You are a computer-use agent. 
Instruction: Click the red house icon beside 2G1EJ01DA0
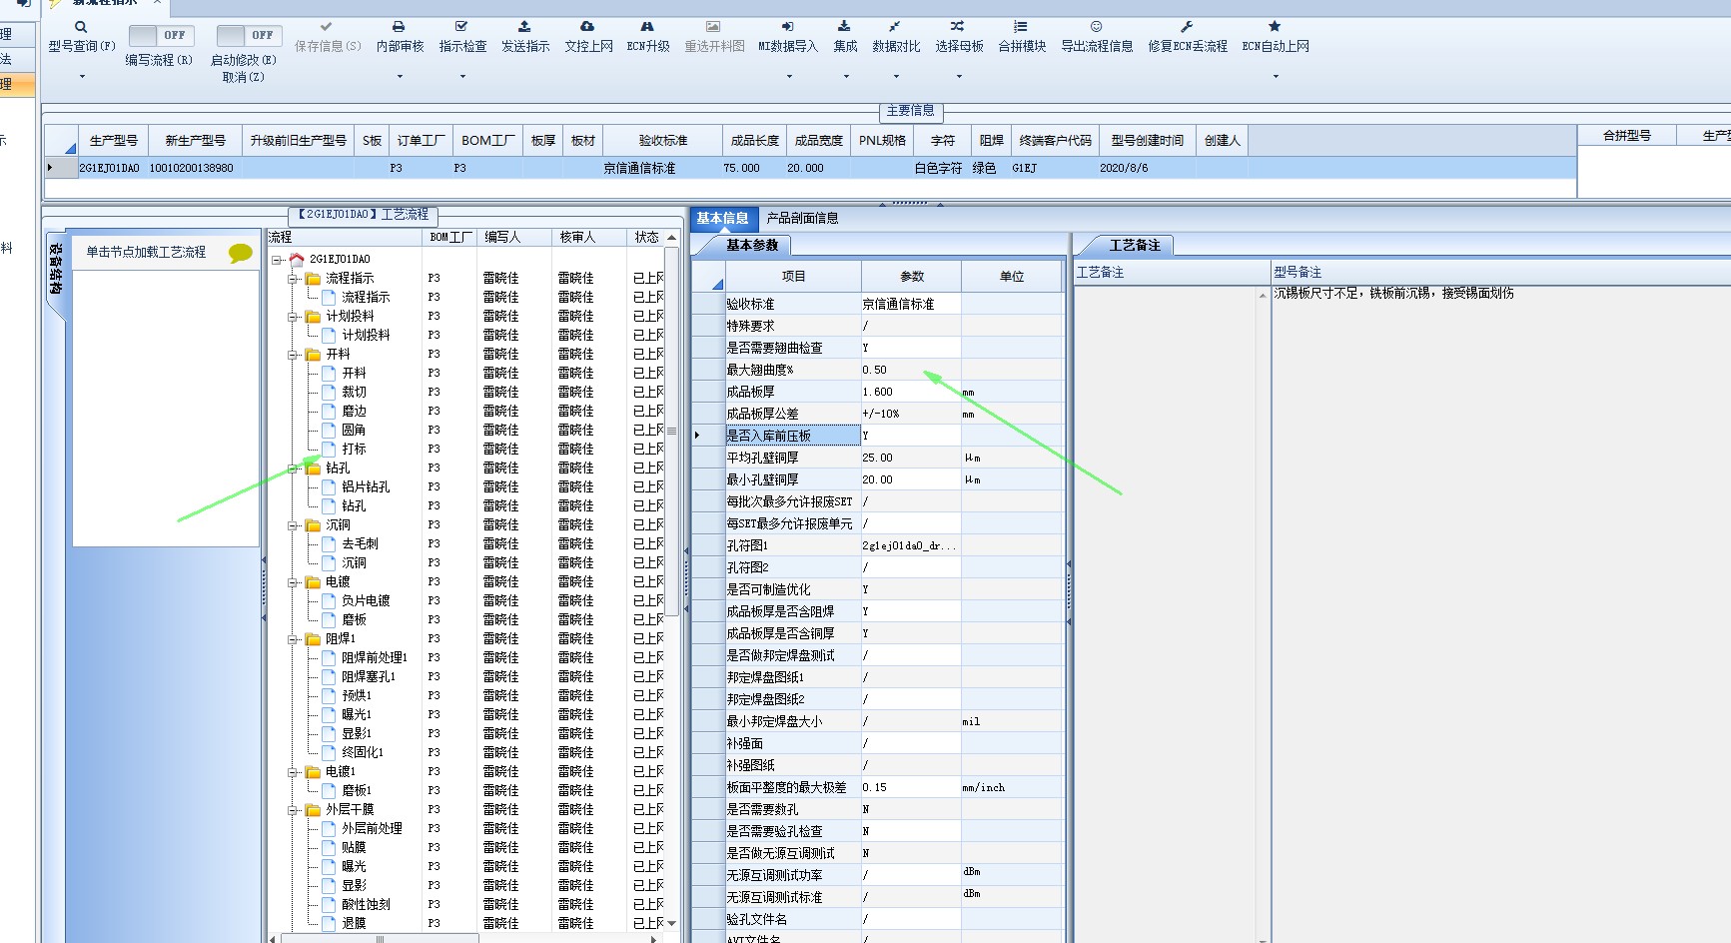(297, 259)
